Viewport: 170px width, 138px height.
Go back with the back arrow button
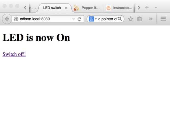point(7,19)
